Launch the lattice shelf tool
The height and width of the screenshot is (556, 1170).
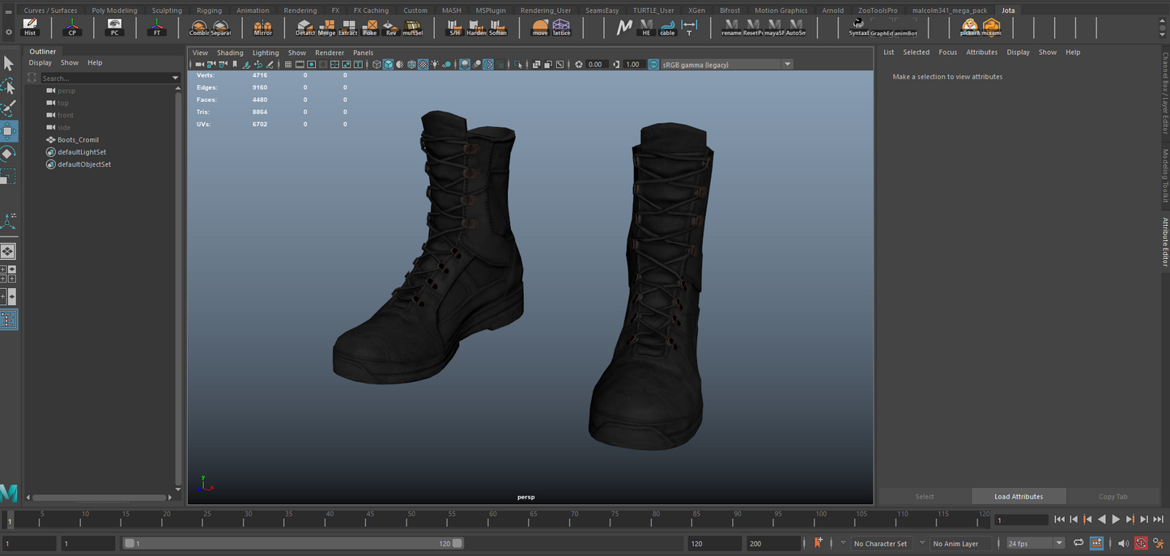[561, 28]
